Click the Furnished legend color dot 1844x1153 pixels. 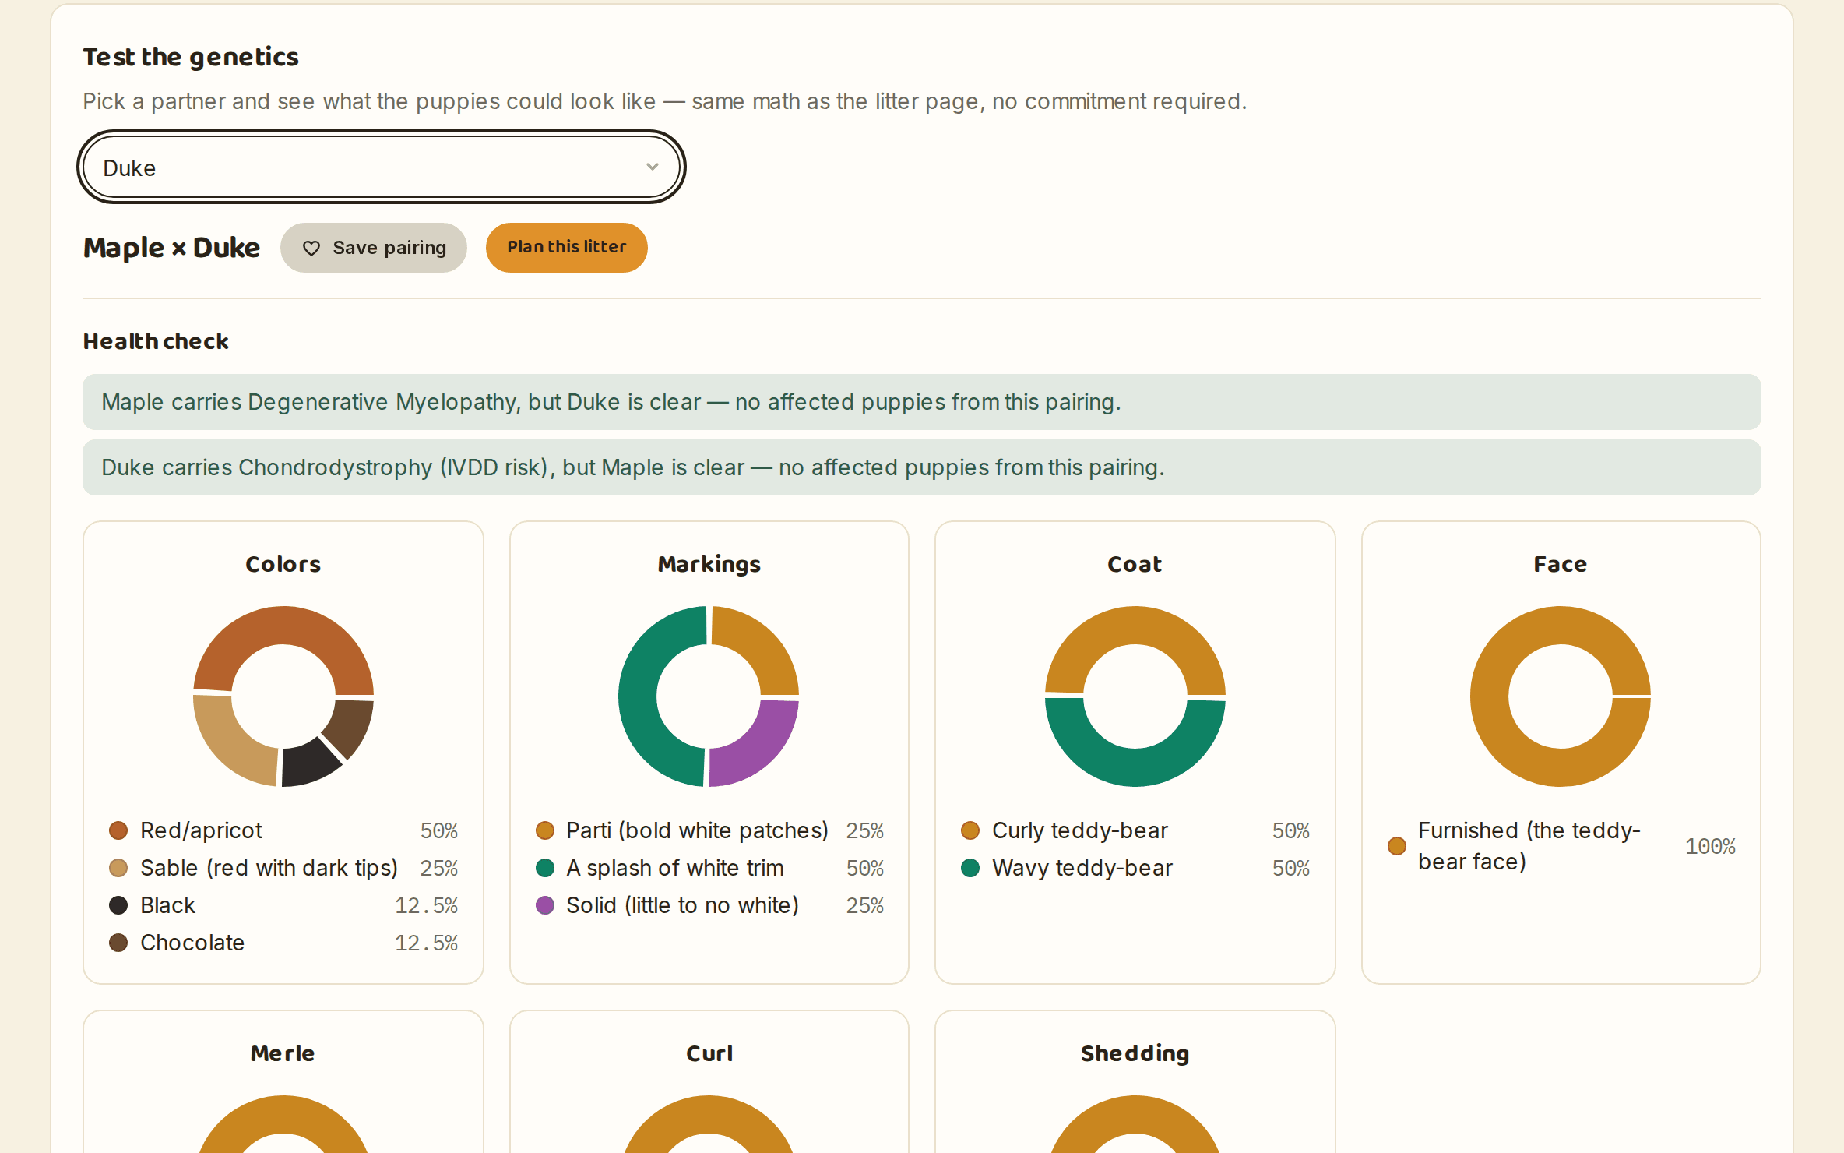1397,846
